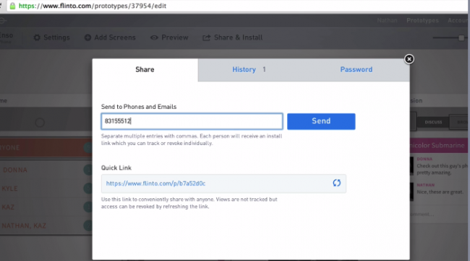
Task: Open the Prototypes menu item
Action: coord(423,20)
